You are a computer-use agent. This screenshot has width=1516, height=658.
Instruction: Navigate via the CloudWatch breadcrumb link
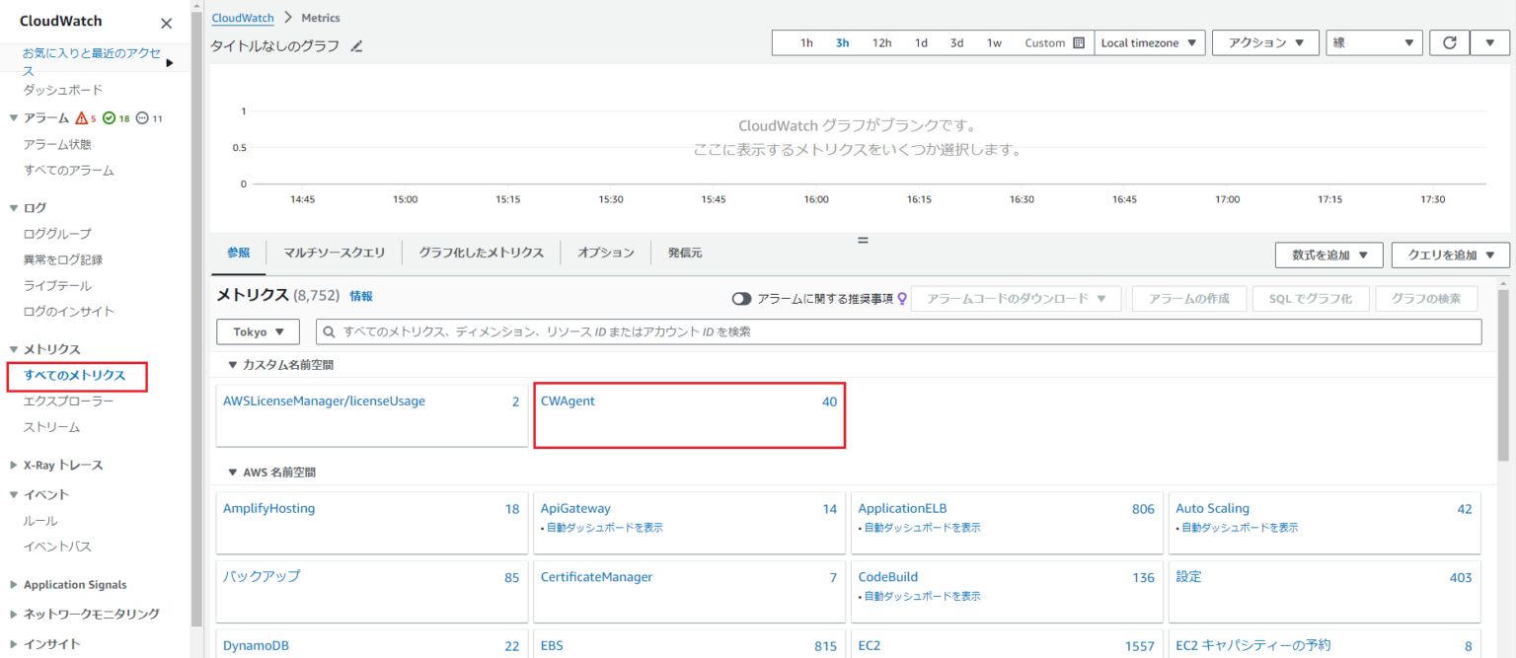pyautogui.click(x=243, y=17)
